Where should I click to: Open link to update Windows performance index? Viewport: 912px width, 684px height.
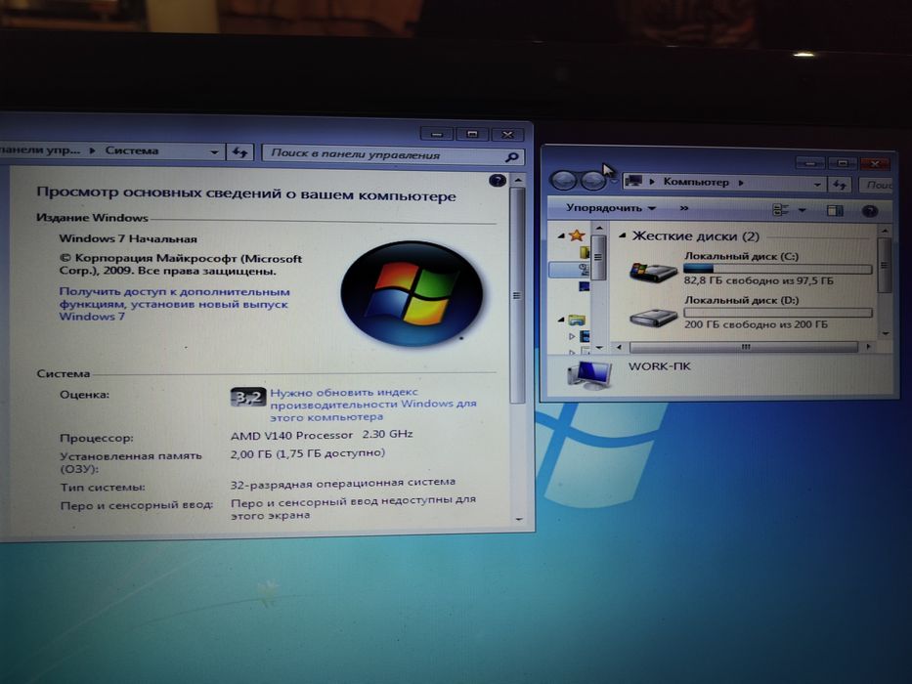pos(372,405)
